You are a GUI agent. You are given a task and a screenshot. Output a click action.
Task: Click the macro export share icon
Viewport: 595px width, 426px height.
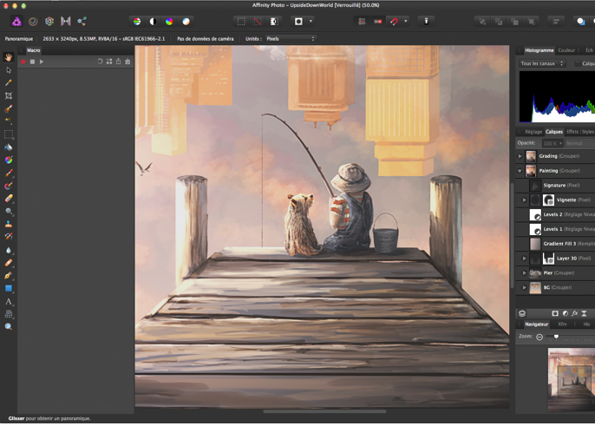click(118, 62)
